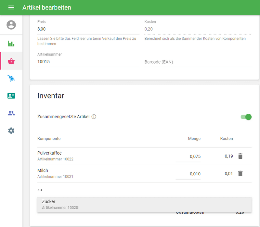The height and width of the screenshot is (227, 260).
Task: Remove the Milch component via trash icon
Action: [x=240, y=173]
